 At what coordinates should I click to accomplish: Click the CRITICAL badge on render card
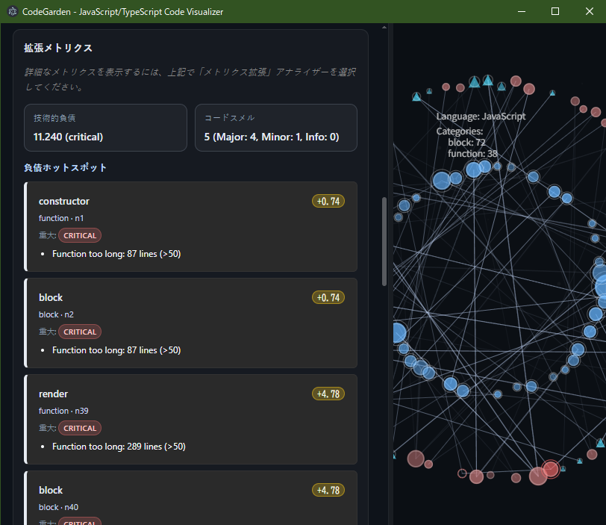click(x=80, y=429)
